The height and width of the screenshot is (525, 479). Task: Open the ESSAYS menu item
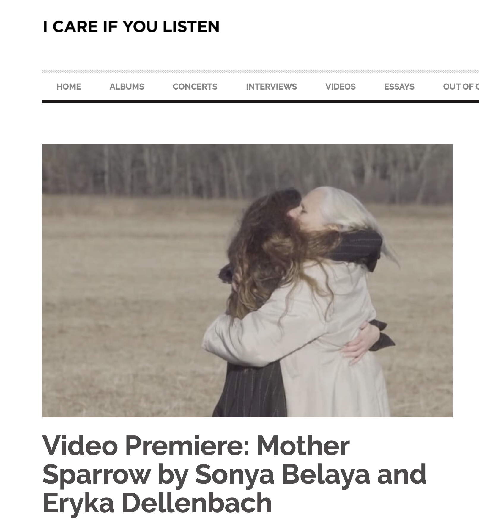pyautogui.click(x=399, y=87)
